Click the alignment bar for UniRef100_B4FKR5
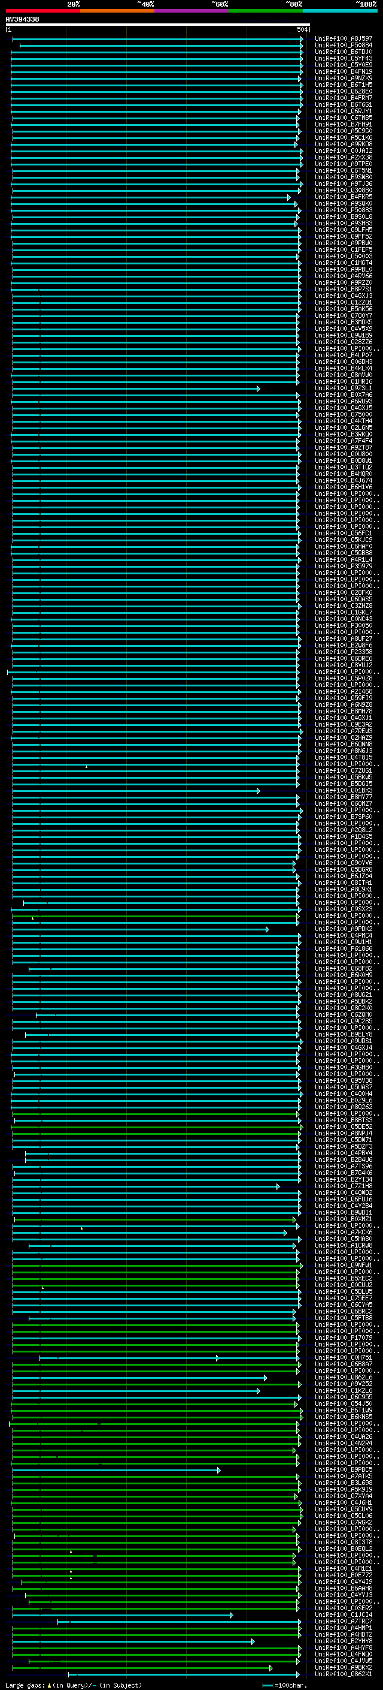Screen dimensions: 383x1690 [x=151, y=197]
